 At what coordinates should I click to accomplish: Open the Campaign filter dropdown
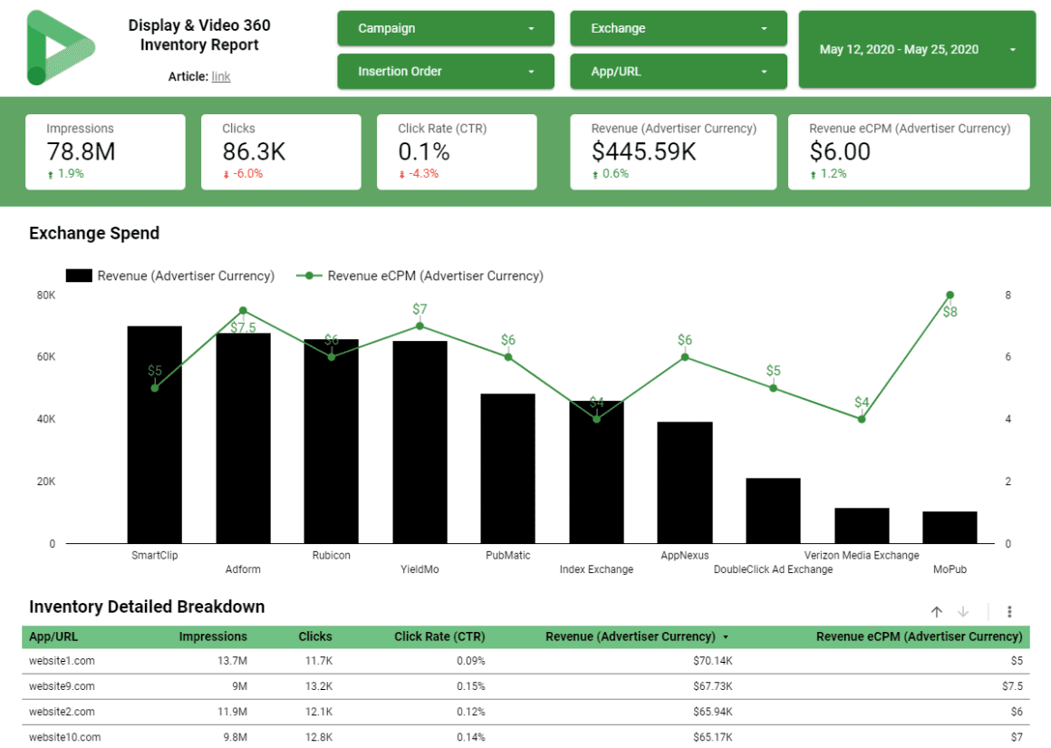[445, 28]
